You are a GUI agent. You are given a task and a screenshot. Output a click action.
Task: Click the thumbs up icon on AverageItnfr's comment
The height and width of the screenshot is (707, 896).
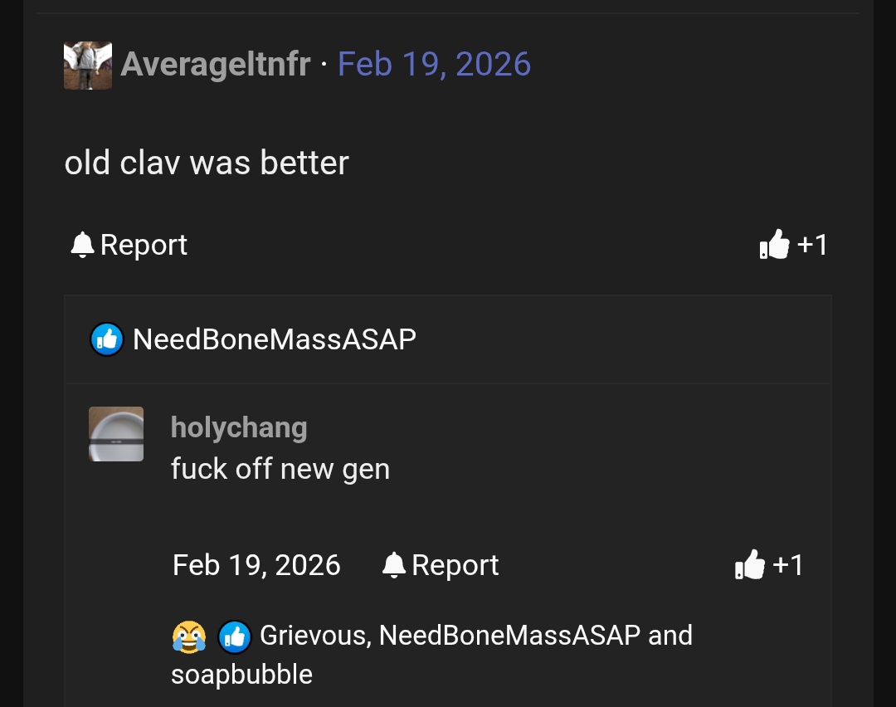pos(775,244)
